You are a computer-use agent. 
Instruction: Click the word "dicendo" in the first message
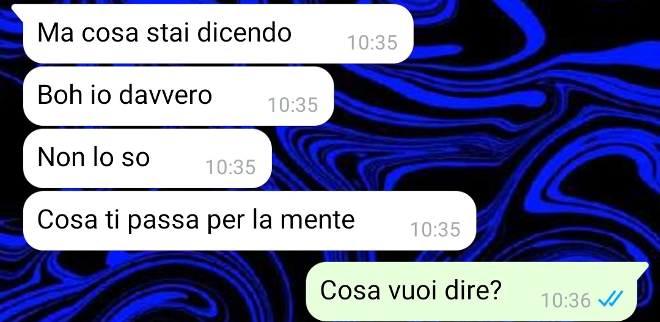click(244, 32)
